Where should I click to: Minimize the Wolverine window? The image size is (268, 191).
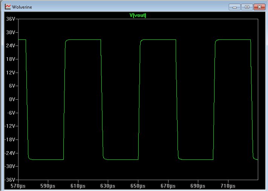tap(234, 7)
